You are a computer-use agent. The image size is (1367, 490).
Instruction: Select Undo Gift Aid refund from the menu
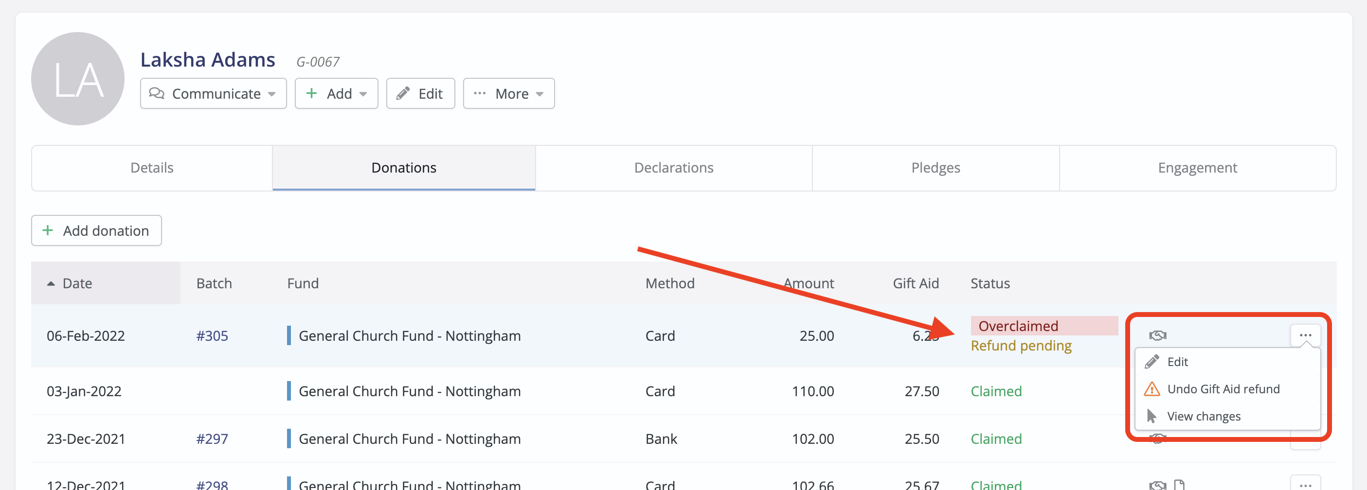click(x=1223, y=389)
